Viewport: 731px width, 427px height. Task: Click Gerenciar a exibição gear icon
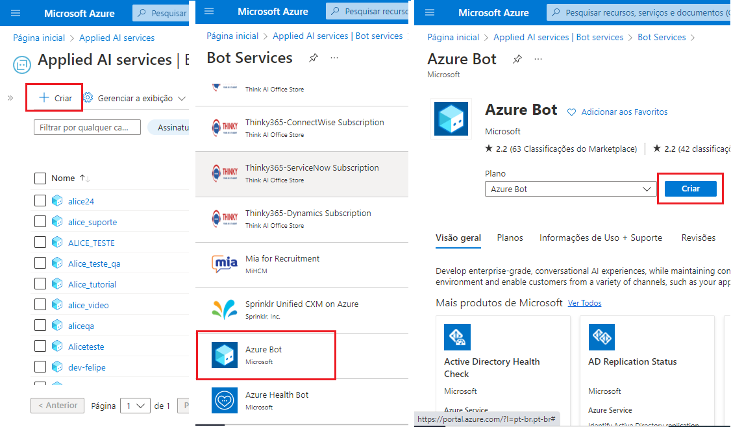tap(88, 98)
